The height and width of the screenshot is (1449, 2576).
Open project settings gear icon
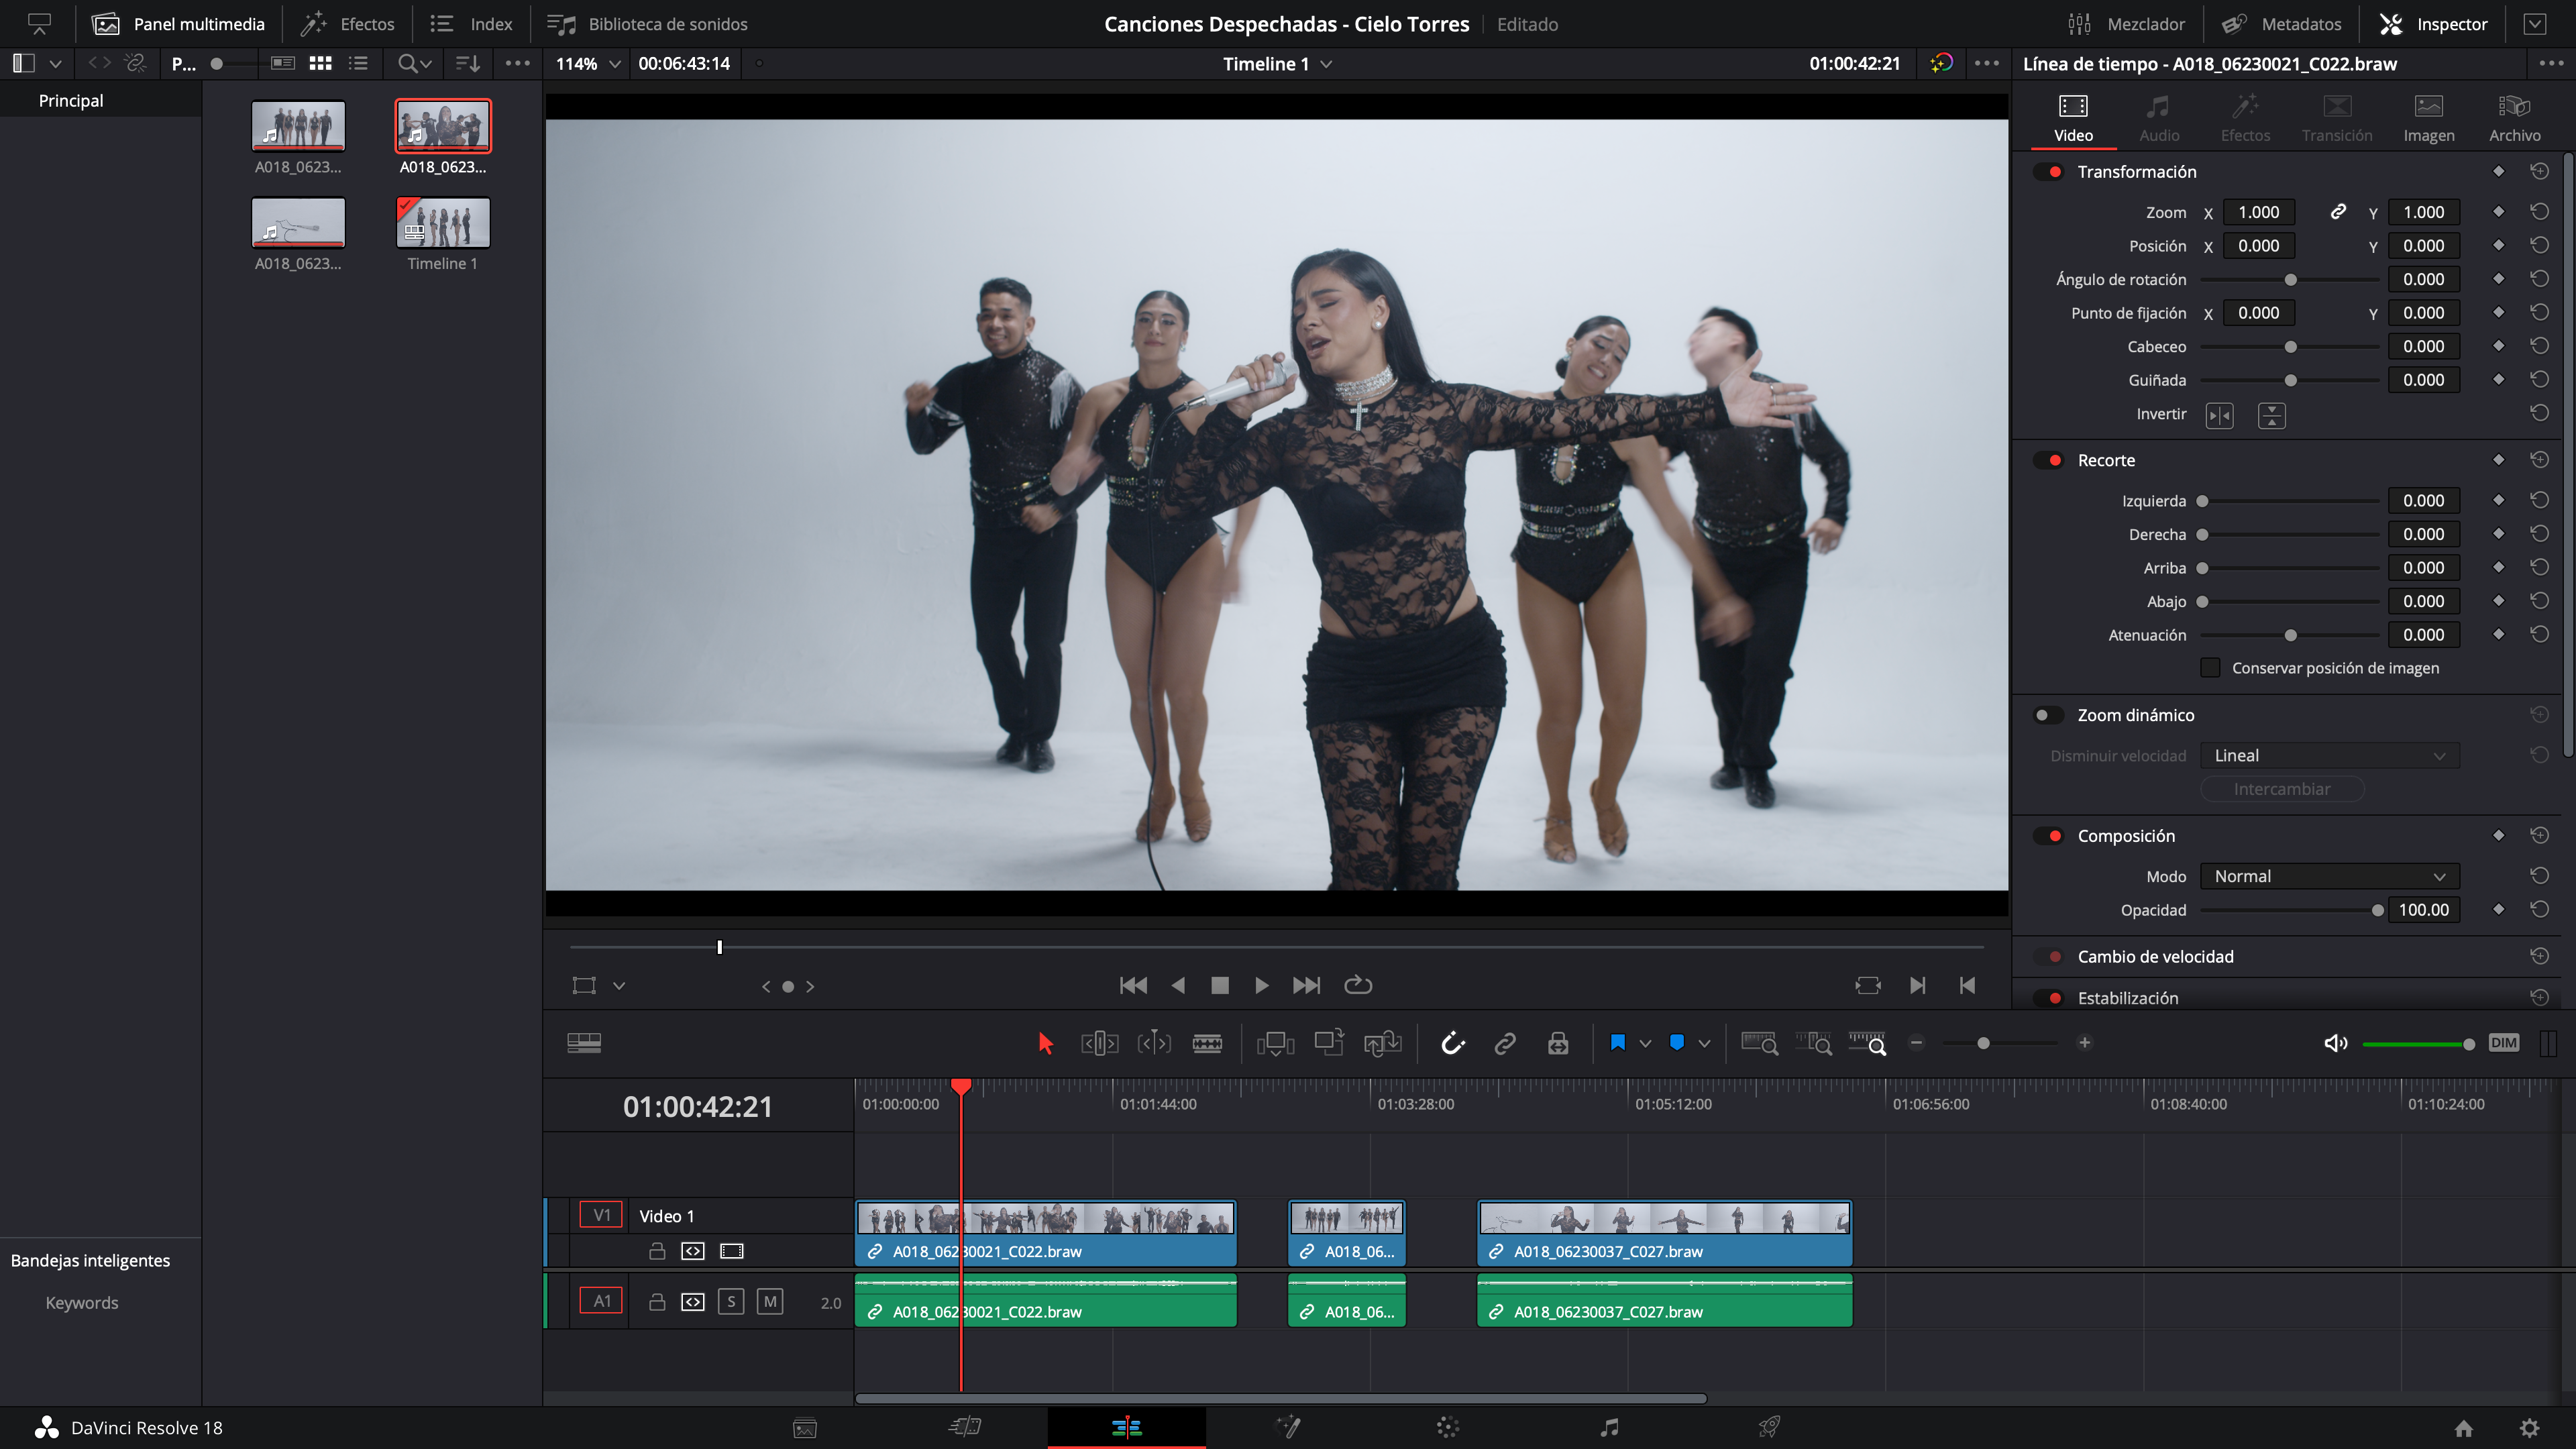coord(2529,1428)
